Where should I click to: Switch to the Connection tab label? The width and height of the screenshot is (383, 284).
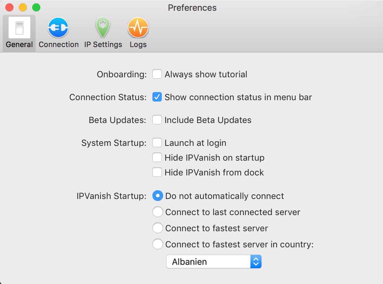pos(59,44)
